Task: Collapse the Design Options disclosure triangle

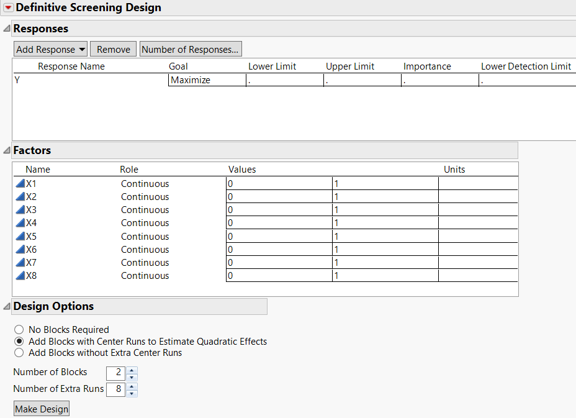Action: 7,306
